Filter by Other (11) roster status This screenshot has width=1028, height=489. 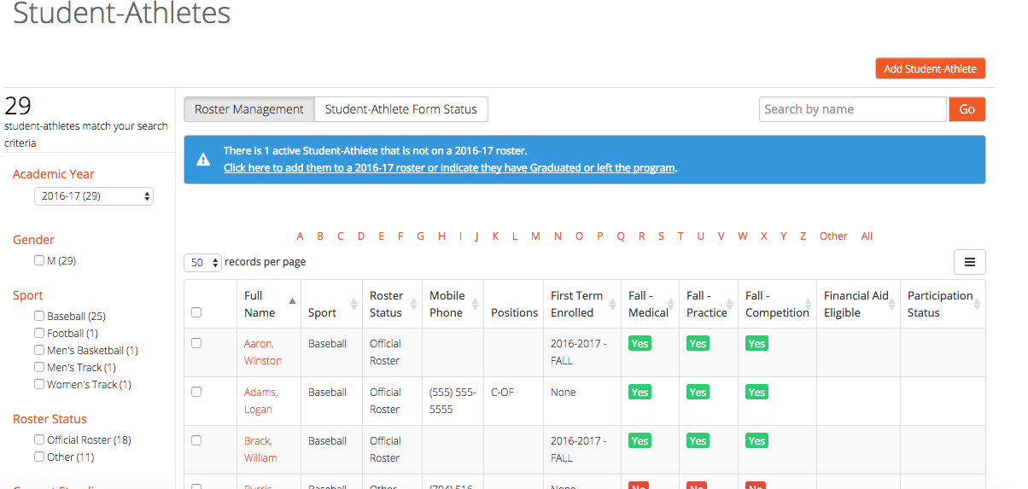(39, 457)
